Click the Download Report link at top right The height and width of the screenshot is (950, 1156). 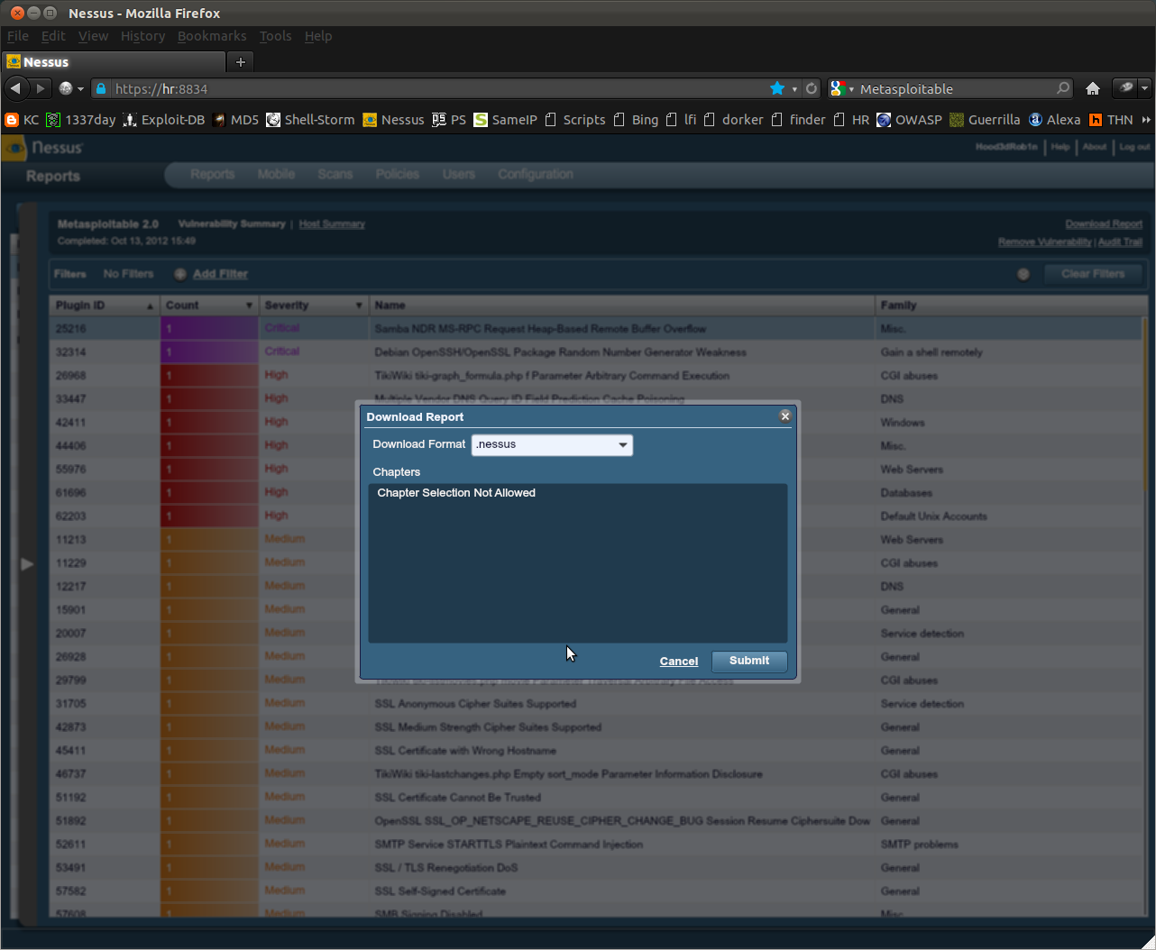tap(1104, 224)
